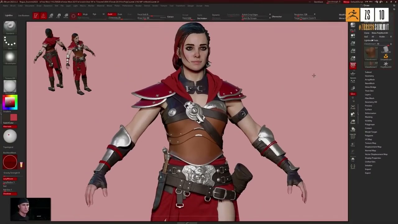This screenshot has height=224, width=398.
Task: Open the SkinShade material selector
Action: click(10, 87)
